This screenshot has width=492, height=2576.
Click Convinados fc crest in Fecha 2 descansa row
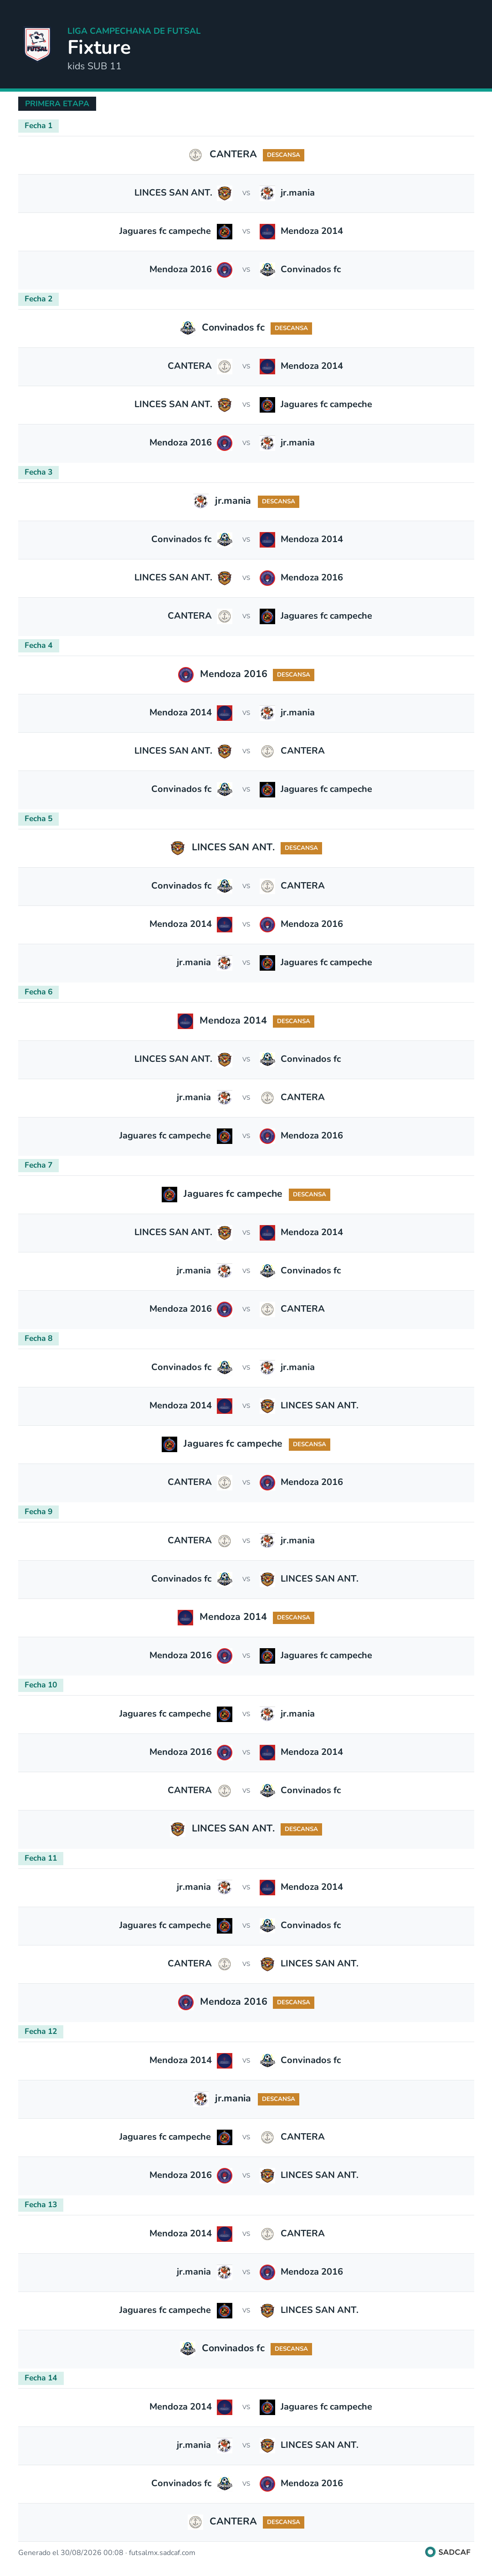[187, 327]
